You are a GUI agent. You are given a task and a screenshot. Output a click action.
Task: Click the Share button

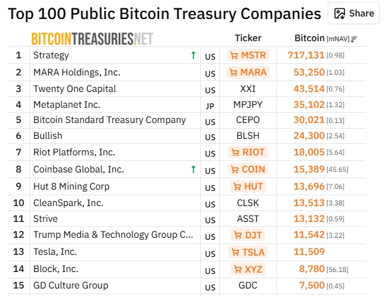pos(354,13)
